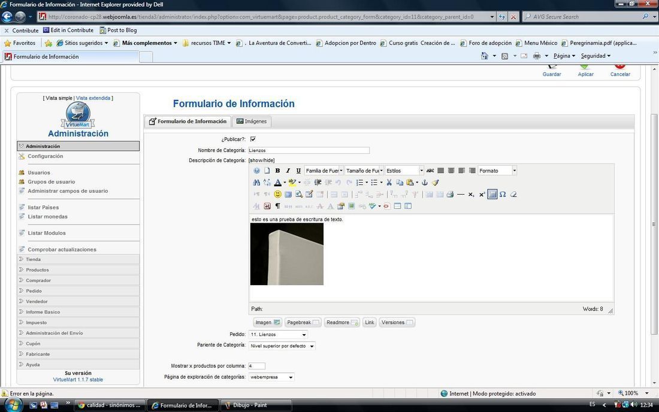
Task: Click the VirtueMart shopping cart logo
Action: point(78,114)
